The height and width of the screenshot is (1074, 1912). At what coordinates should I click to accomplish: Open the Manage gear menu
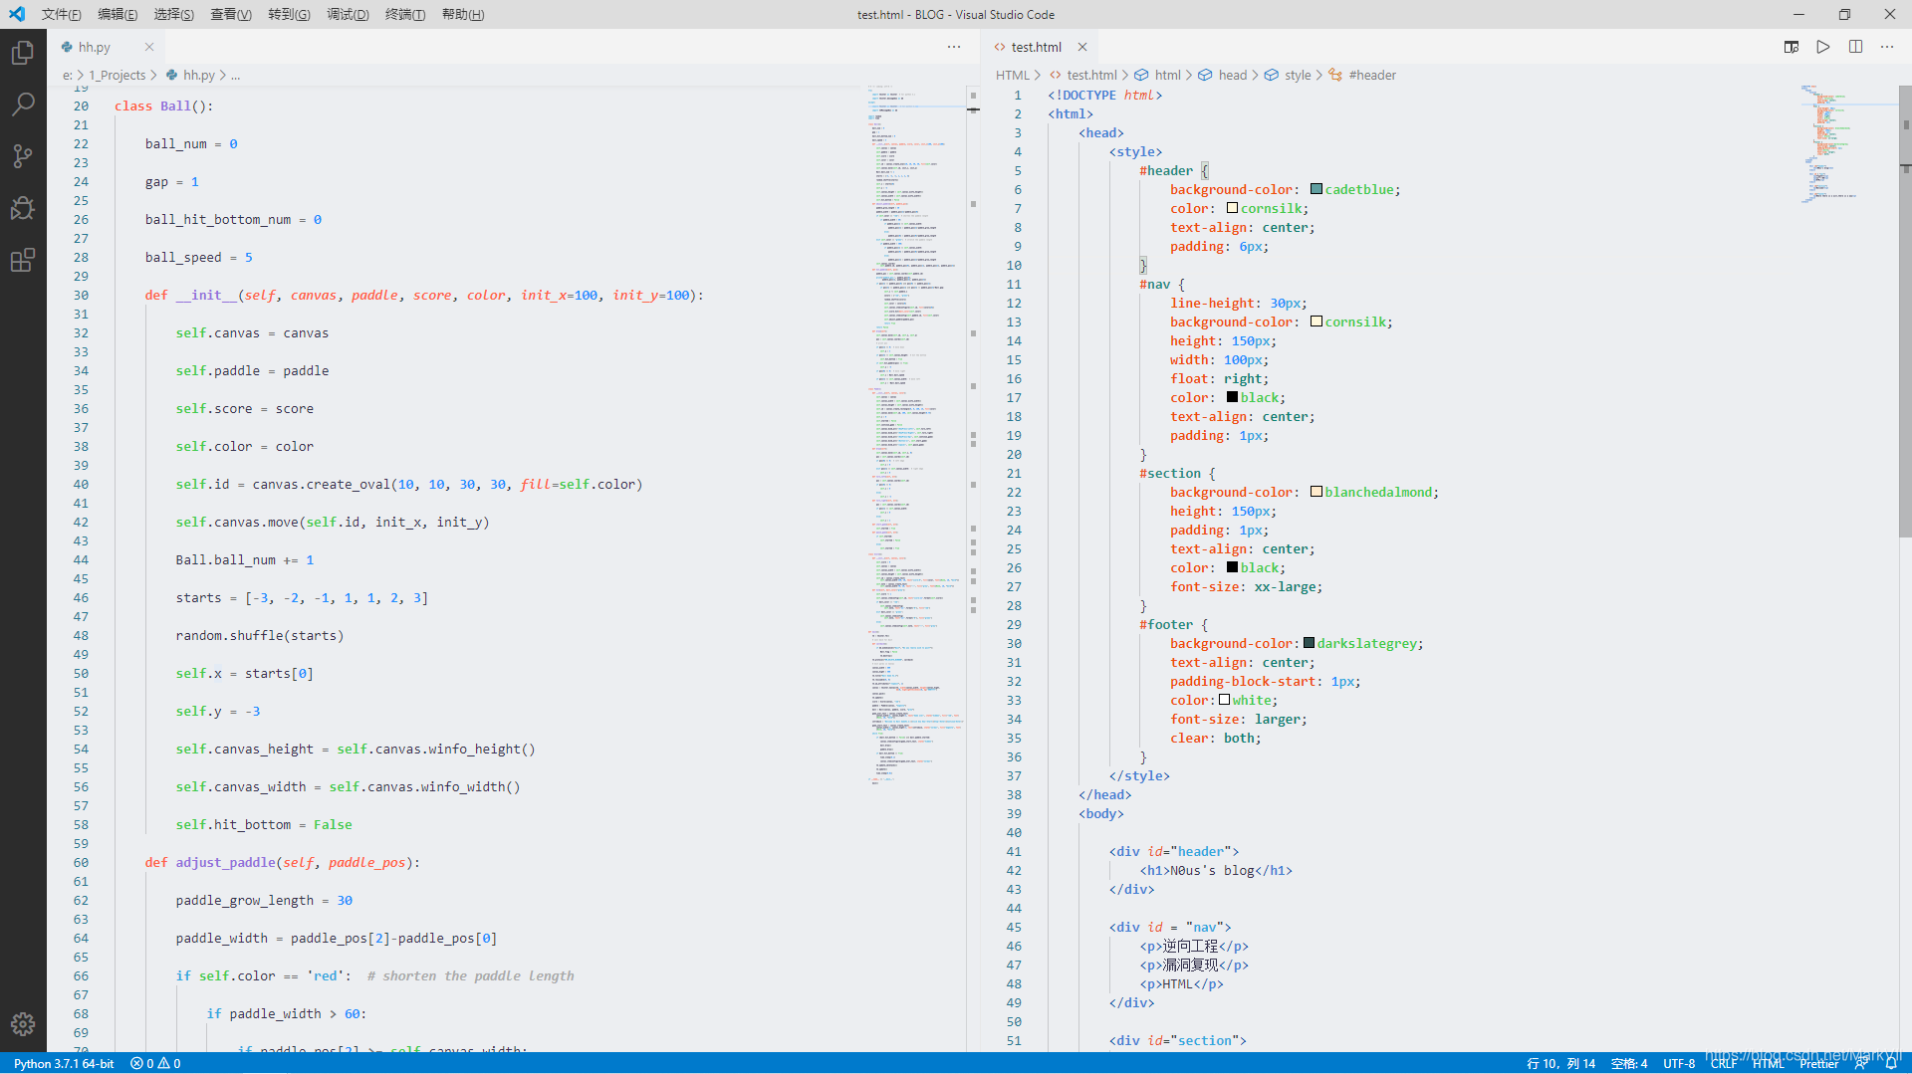click(x=23, y=1024)
